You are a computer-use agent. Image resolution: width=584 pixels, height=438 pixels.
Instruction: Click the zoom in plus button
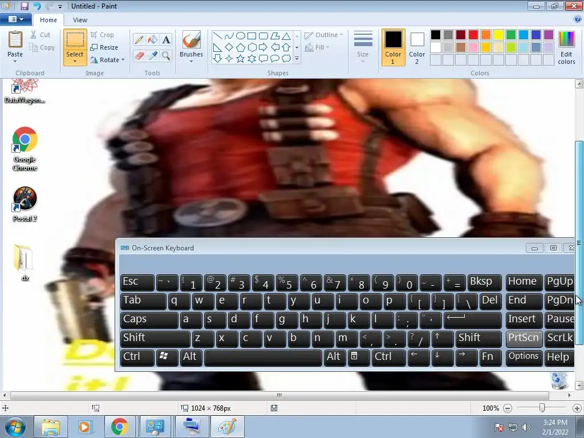click(x=577, y=408)
